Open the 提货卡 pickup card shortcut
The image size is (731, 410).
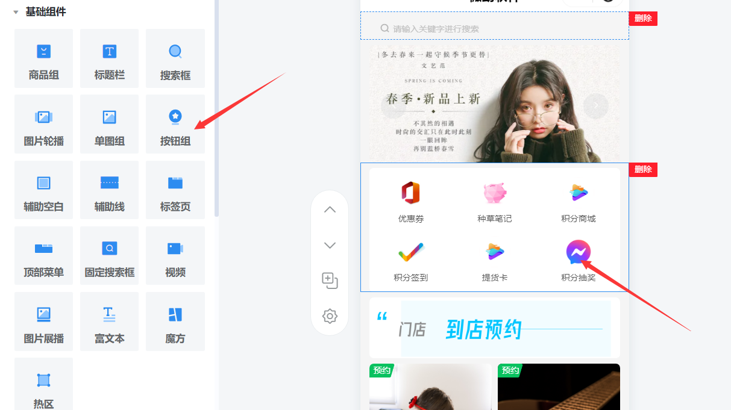(x=495, y=261)
